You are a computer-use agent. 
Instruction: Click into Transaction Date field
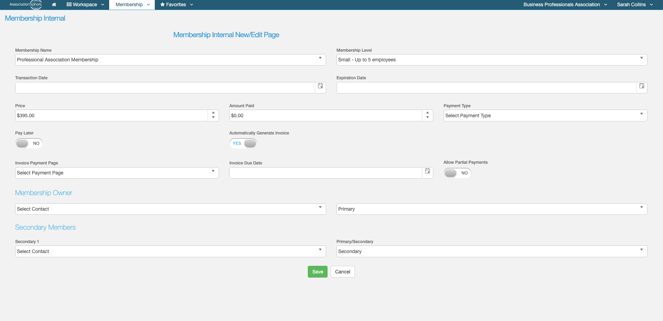[x=165, y=88]
